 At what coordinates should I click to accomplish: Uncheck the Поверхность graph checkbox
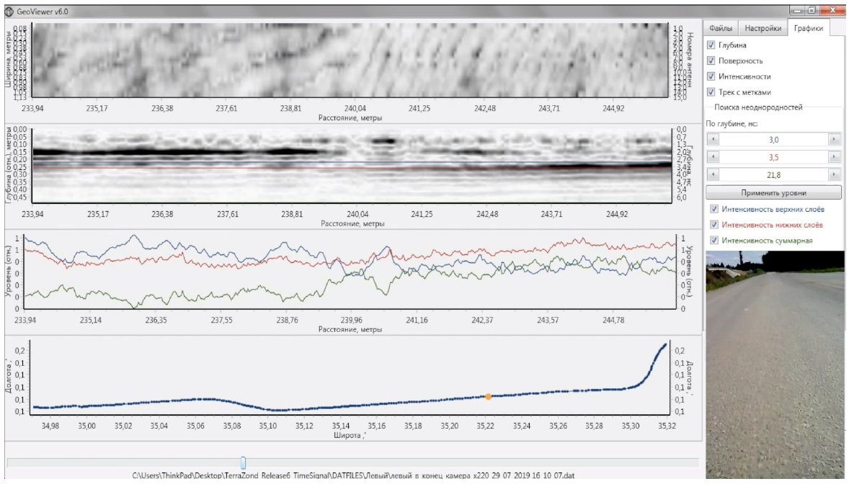pyautogui.click(x=712, y=61)
